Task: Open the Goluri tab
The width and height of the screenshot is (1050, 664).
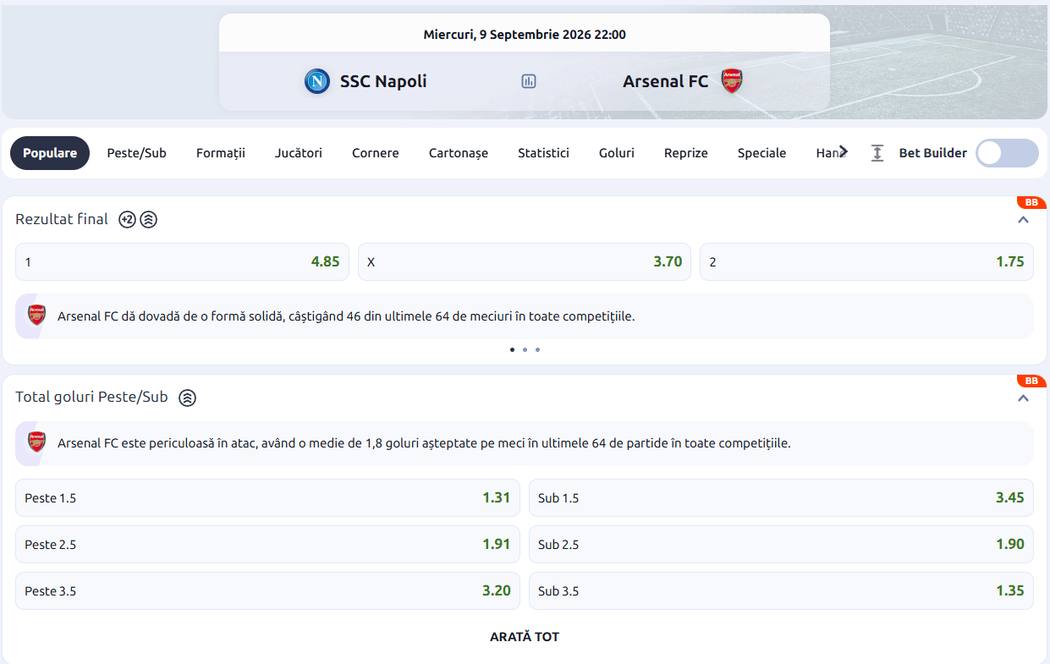Action: 617,153
